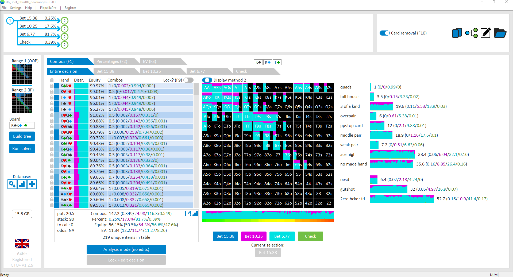The width and height of the screenshot is (513, 277).
Task: Open the blue folder icon
Action: coord(500,33)
